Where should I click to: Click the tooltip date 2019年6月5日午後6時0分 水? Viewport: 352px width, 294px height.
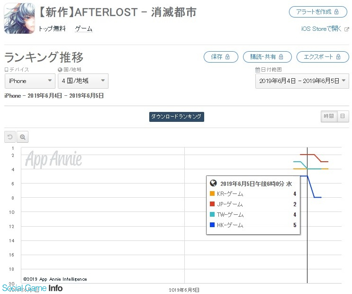point(256,184)
